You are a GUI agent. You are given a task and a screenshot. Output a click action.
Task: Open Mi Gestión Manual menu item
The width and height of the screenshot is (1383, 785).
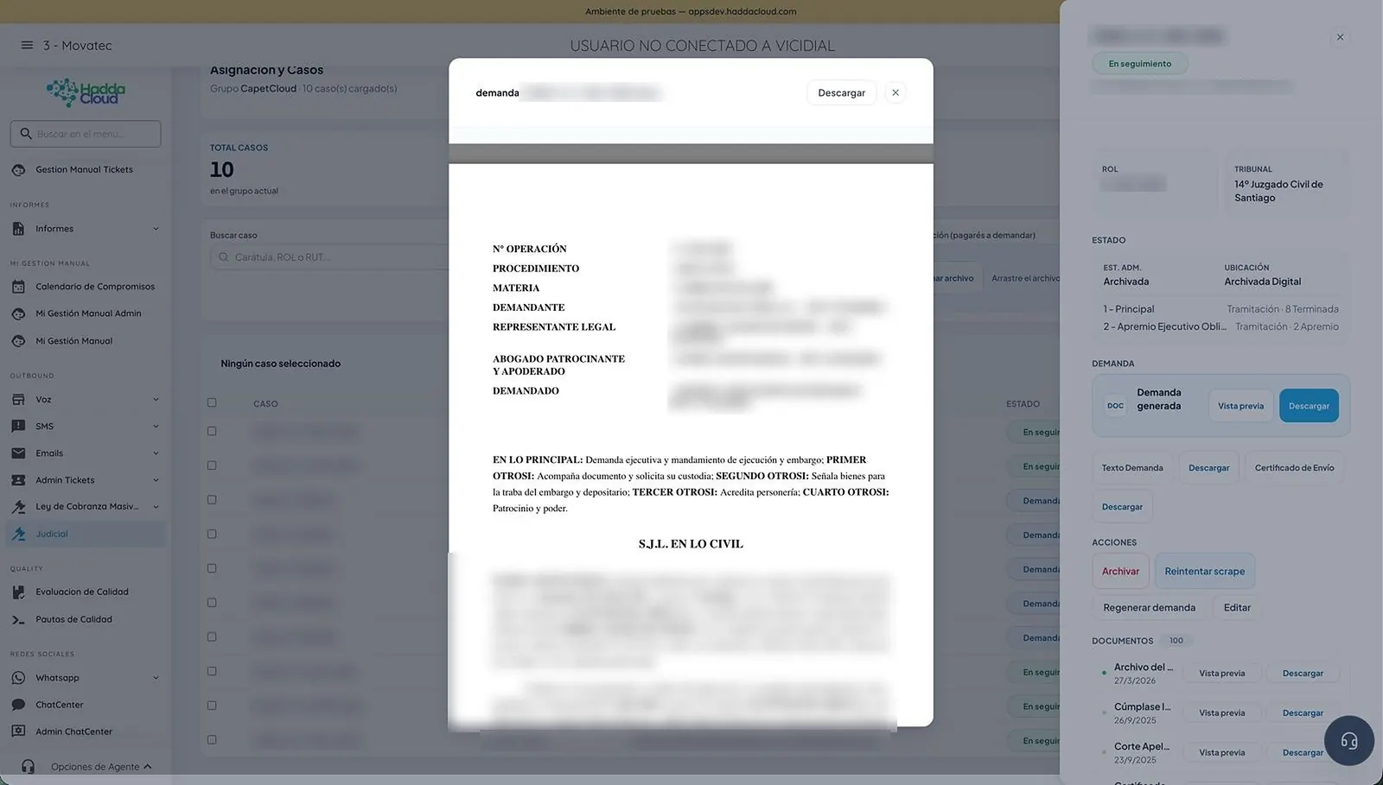86,341
